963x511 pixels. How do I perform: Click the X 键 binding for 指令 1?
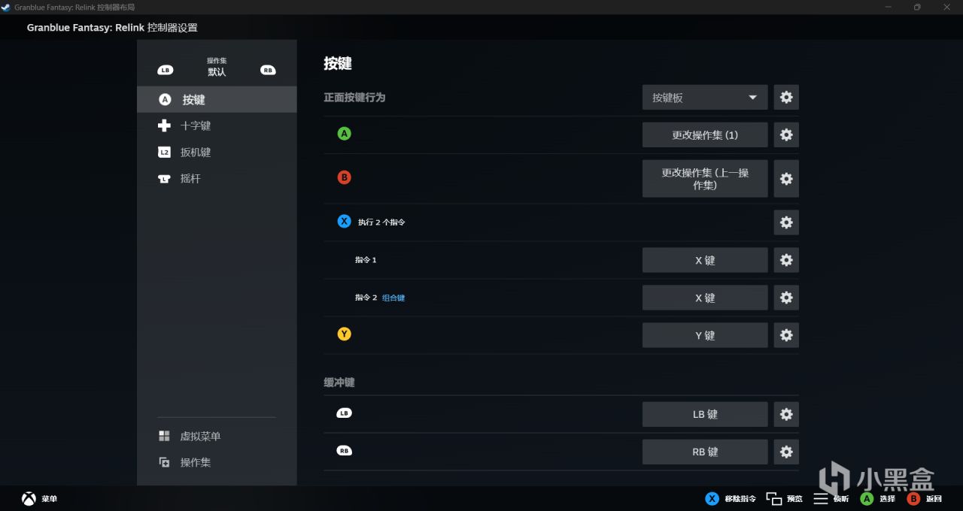point(705,260)
